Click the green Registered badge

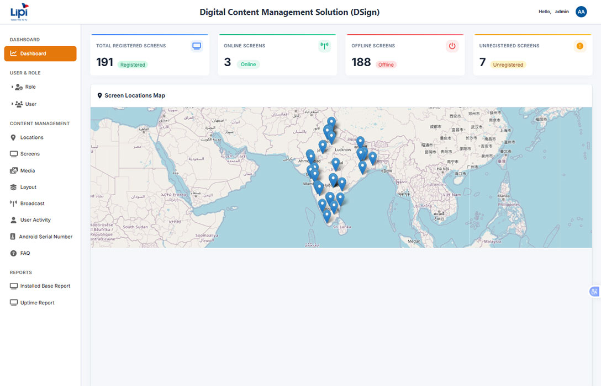tap(133, 65)
